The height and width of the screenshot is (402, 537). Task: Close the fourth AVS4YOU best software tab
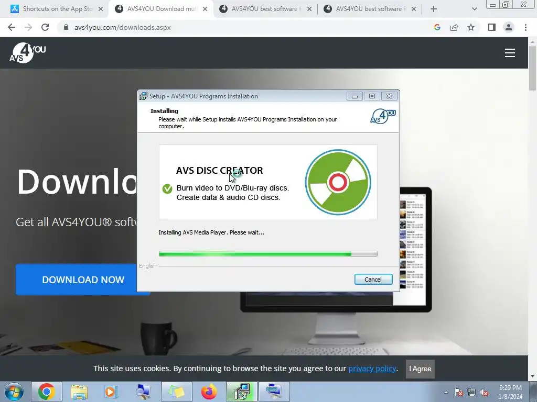[x=414, y=9]
